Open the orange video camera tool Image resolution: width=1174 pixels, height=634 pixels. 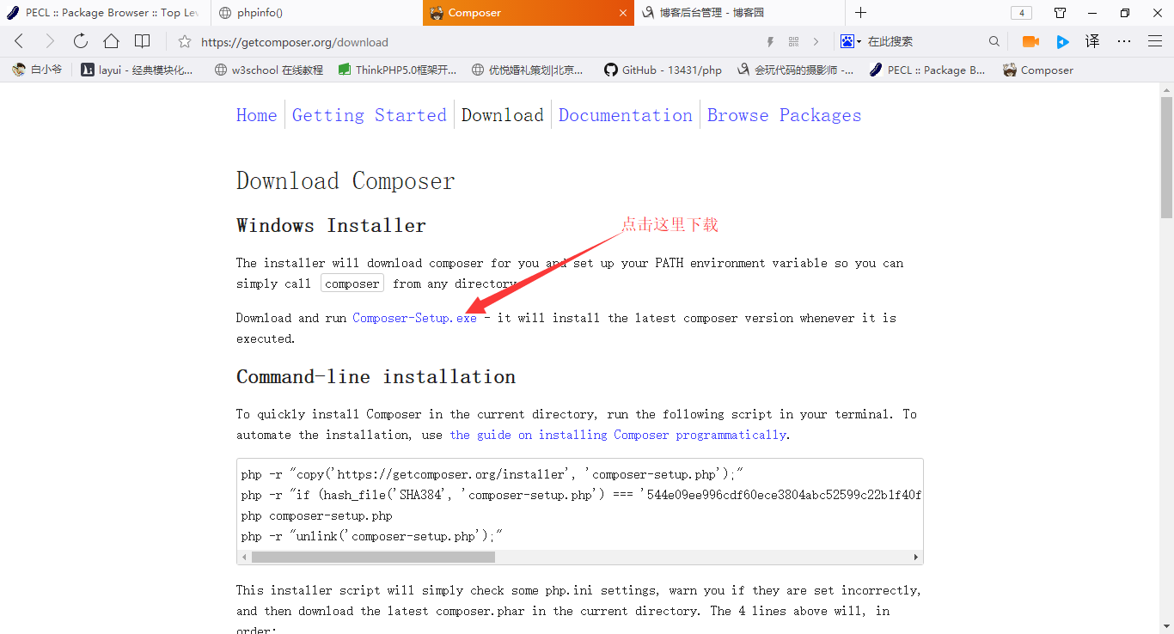pos(1030,41)
